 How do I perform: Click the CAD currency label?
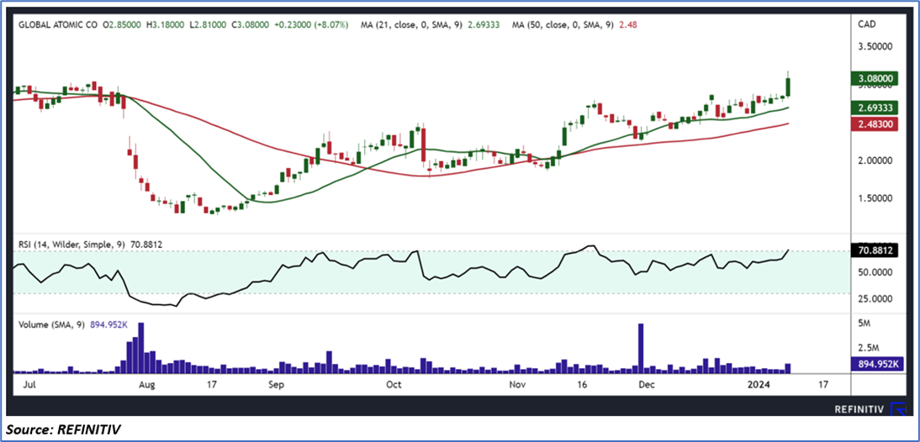[x=866, y=24]
